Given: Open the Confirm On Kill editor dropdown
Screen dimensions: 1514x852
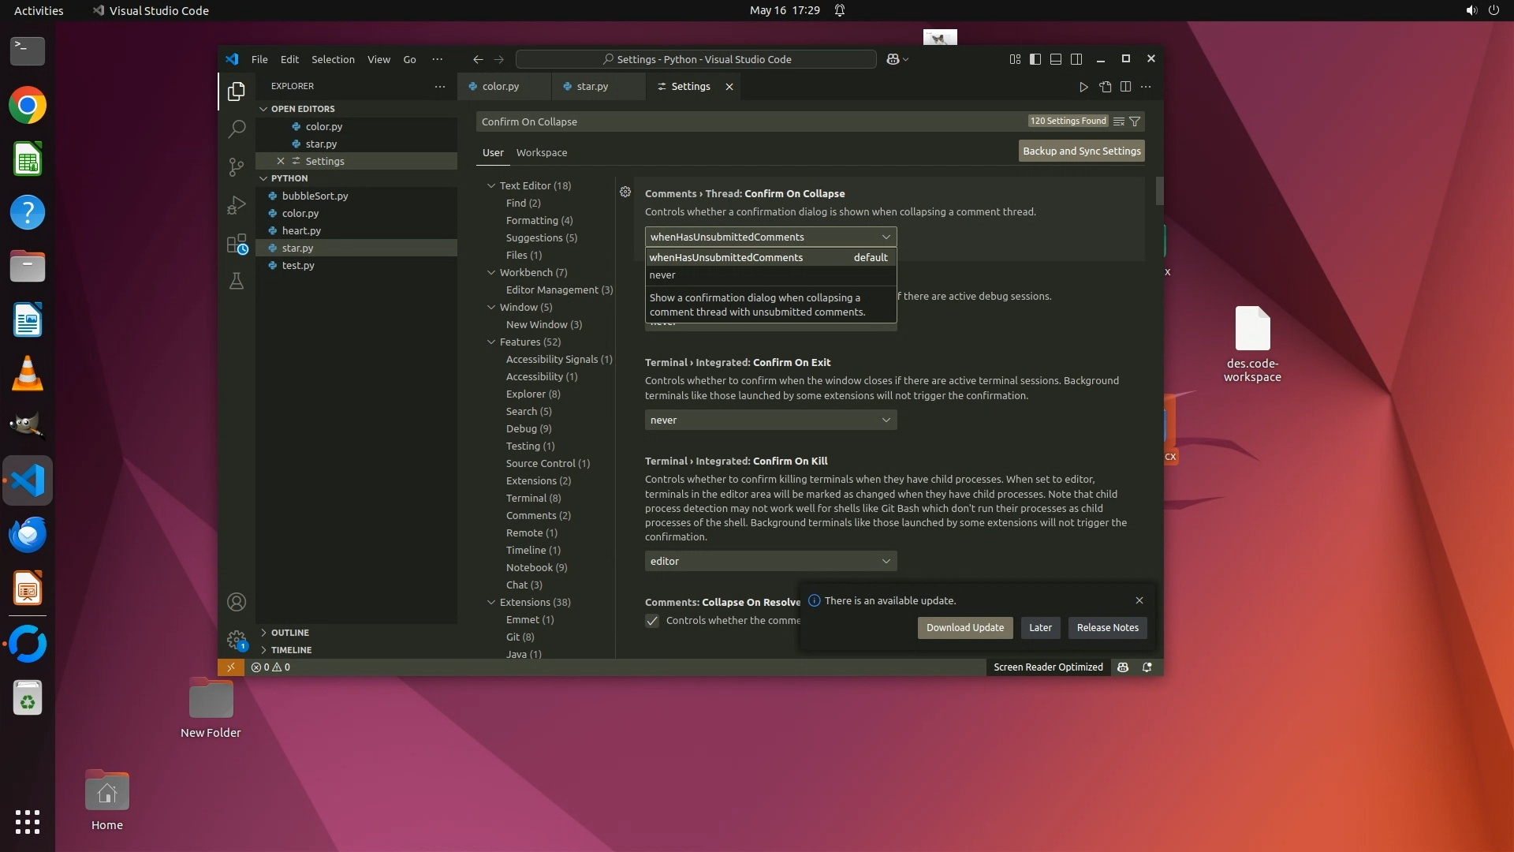Looking at the screenshot, I should [x=770, y=561].
